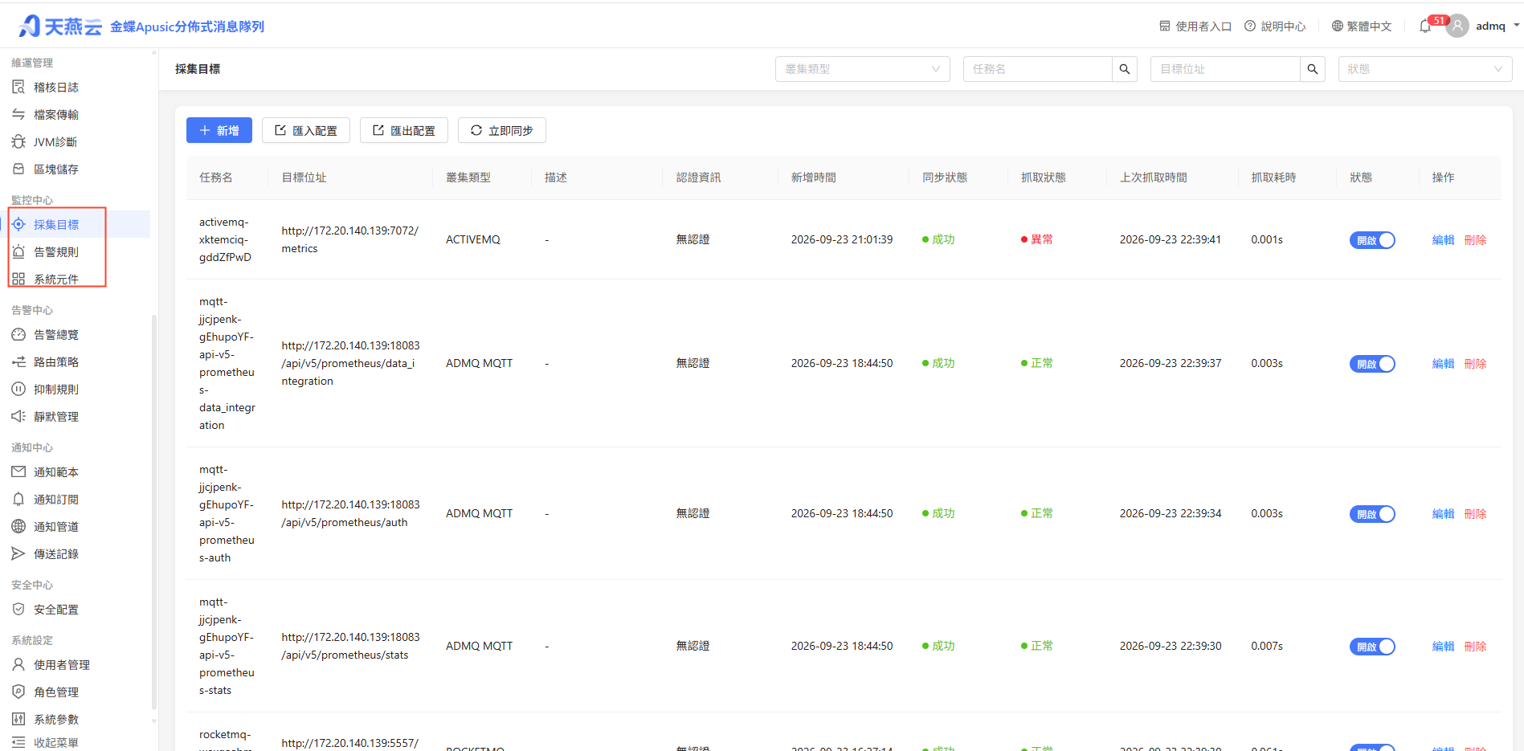Focus the 任務名 search field
1524x751 pixels.
(1037, 69)
